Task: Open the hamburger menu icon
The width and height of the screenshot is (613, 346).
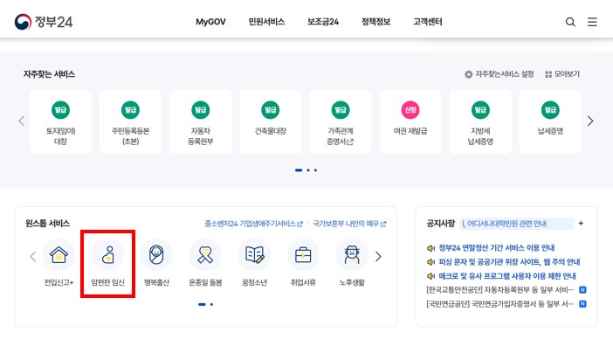Action: (592, 22)
